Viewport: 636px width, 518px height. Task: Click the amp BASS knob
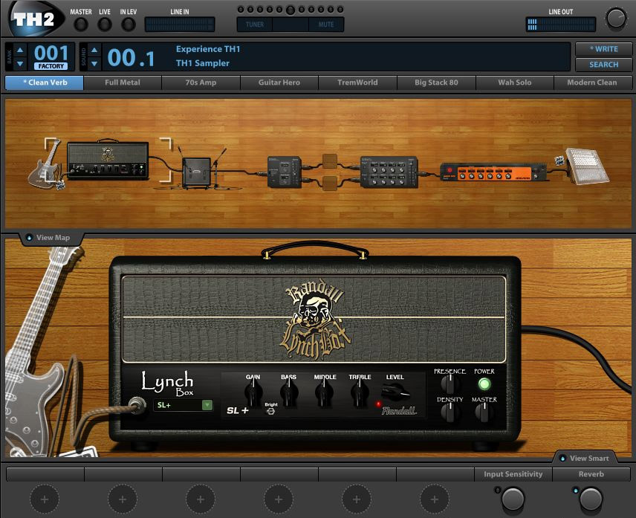289,392
